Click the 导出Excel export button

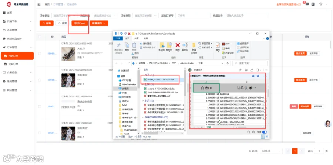point(80,23)
